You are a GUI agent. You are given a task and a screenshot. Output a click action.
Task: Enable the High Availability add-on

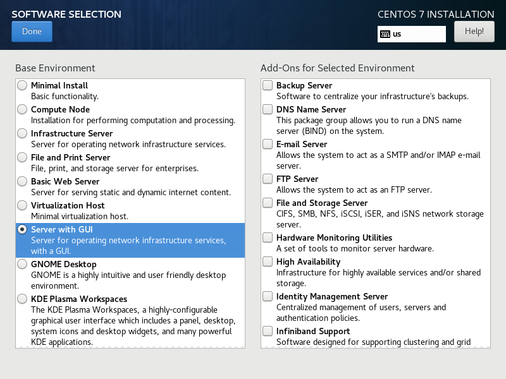click(268, 262)
